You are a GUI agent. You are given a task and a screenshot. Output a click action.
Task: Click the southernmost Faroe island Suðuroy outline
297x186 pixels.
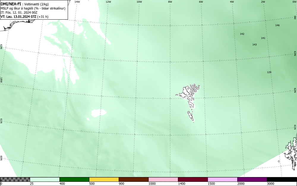tap(191, 116)
